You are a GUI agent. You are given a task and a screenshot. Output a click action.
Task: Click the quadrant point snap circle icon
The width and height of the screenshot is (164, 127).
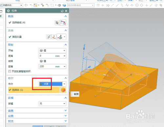[142, 5]
